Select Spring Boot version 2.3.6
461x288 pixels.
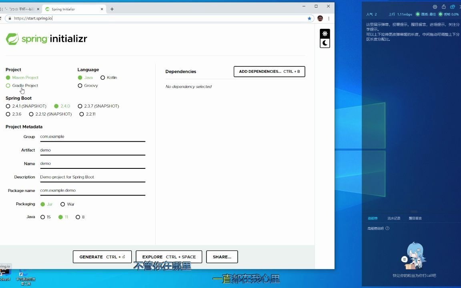coord(8,114)
